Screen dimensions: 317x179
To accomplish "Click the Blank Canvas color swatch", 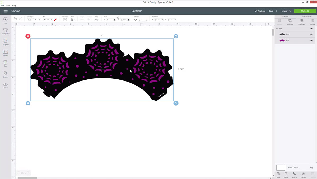I will (281, 167).
